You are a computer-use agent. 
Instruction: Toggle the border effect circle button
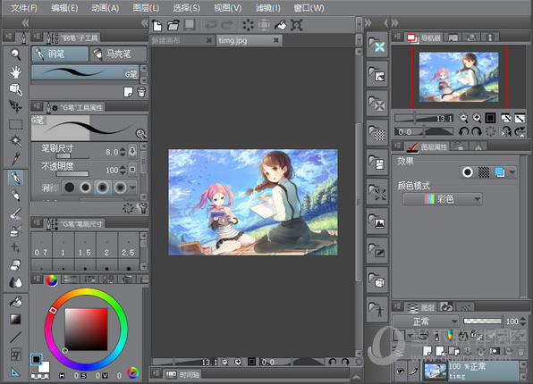468,172
